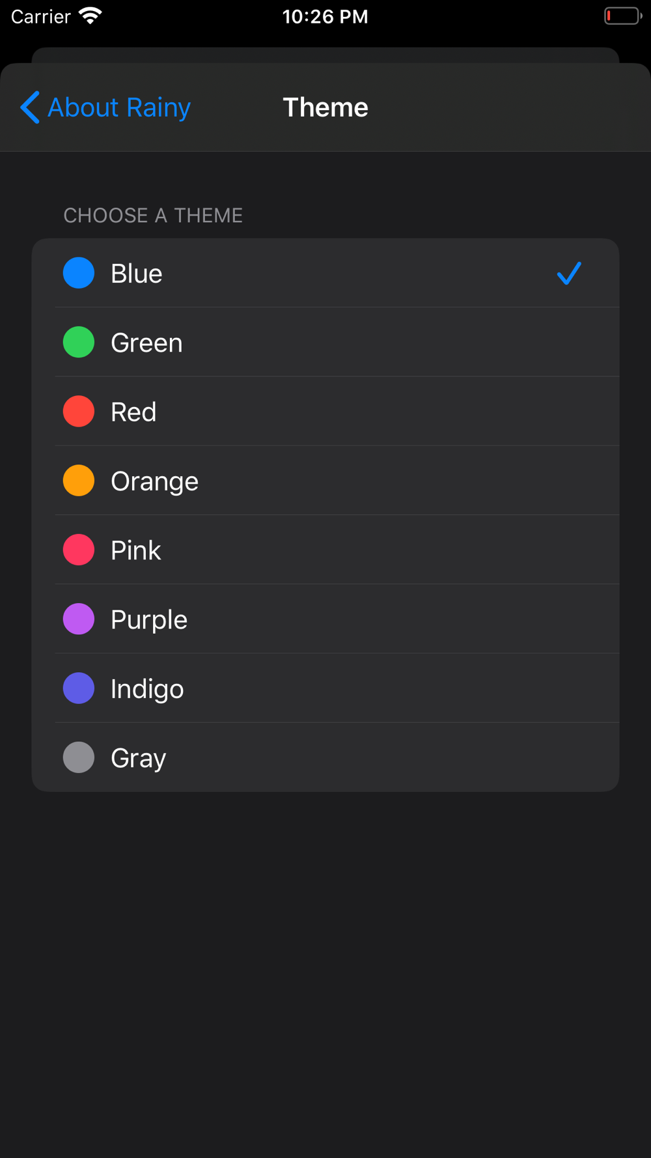Tap the battery icon in status bar
651x1158 pixels.
click(x=623, y=16)
